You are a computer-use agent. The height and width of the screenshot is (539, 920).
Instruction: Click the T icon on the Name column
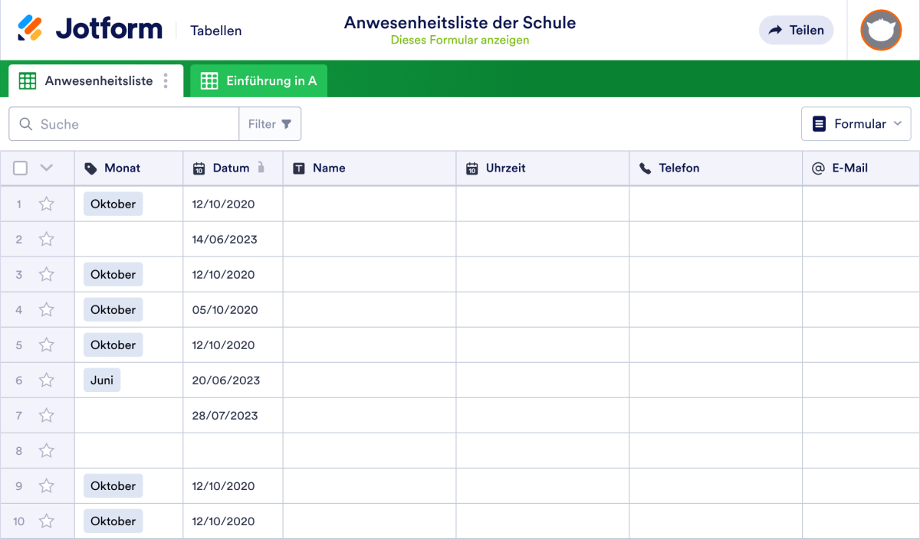pyautogui.click(x=299, y=168)
